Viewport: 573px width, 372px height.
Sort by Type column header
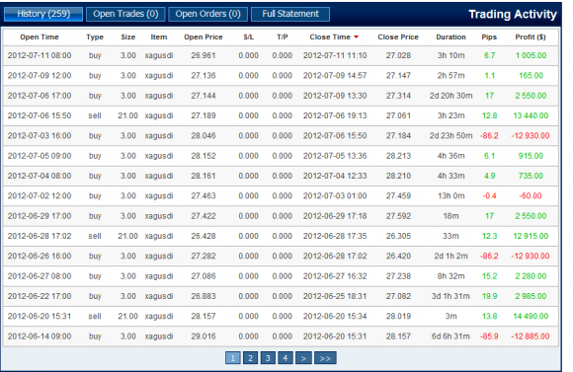(95, 37)
